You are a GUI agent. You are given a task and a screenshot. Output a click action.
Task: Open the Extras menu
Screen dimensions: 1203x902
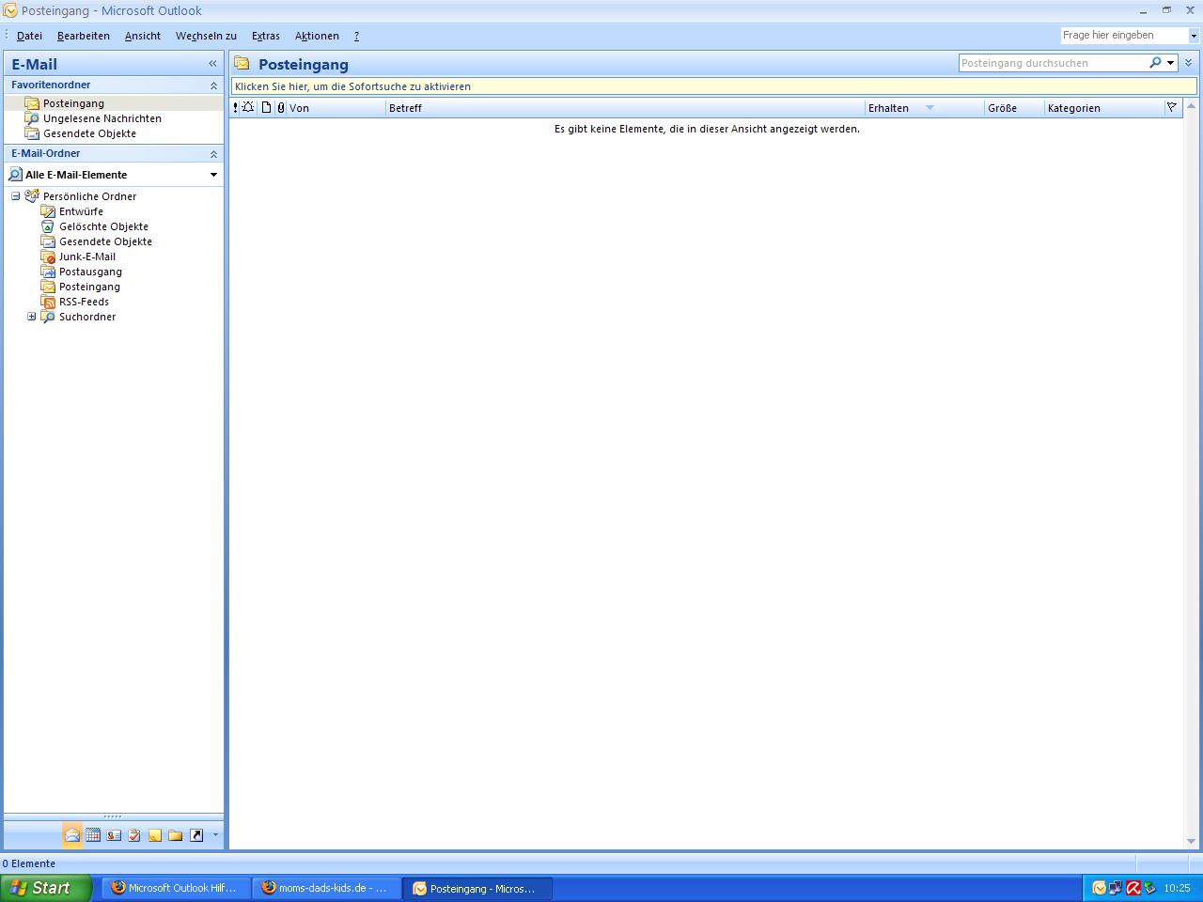[x=266, y=36]
